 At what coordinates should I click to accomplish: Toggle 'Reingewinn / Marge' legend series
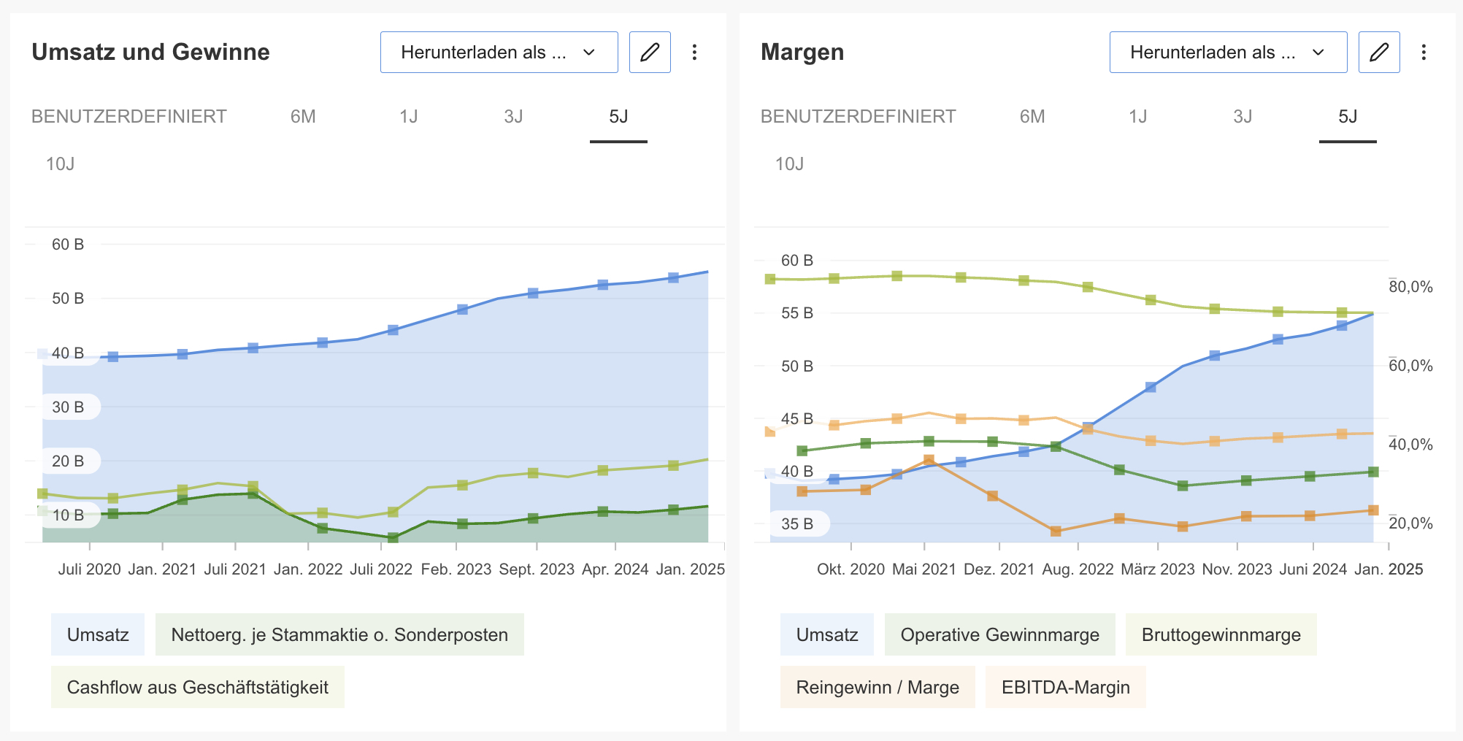pos(878,687)
